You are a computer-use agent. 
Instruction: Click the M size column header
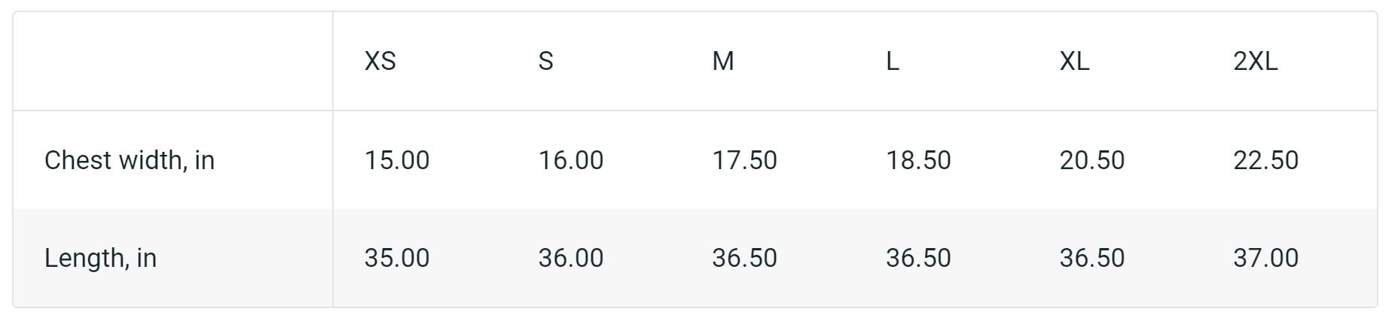722,61
